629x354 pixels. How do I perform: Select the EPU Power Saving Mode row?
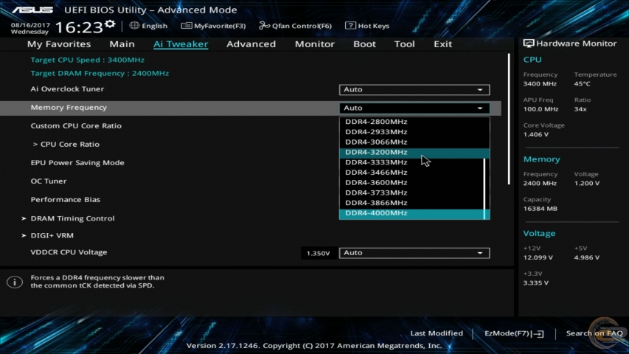coord(77,162)
